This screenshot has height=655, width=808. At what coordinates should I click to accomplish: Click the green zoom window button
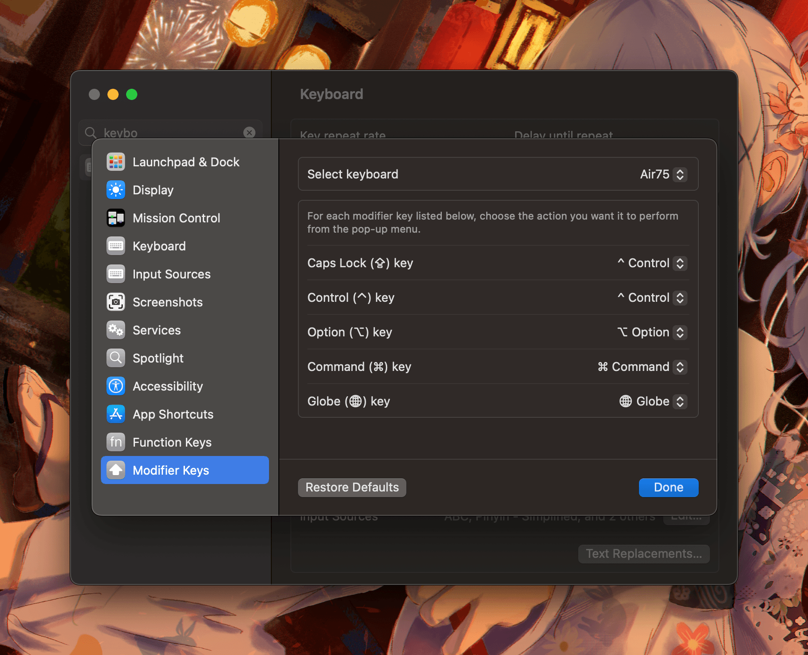click(132, 94)
